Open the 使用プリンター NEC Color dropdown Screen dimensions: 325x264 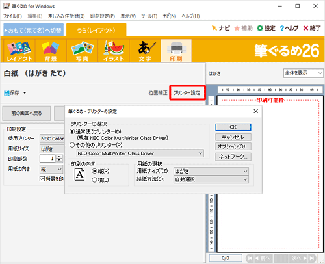52,139
